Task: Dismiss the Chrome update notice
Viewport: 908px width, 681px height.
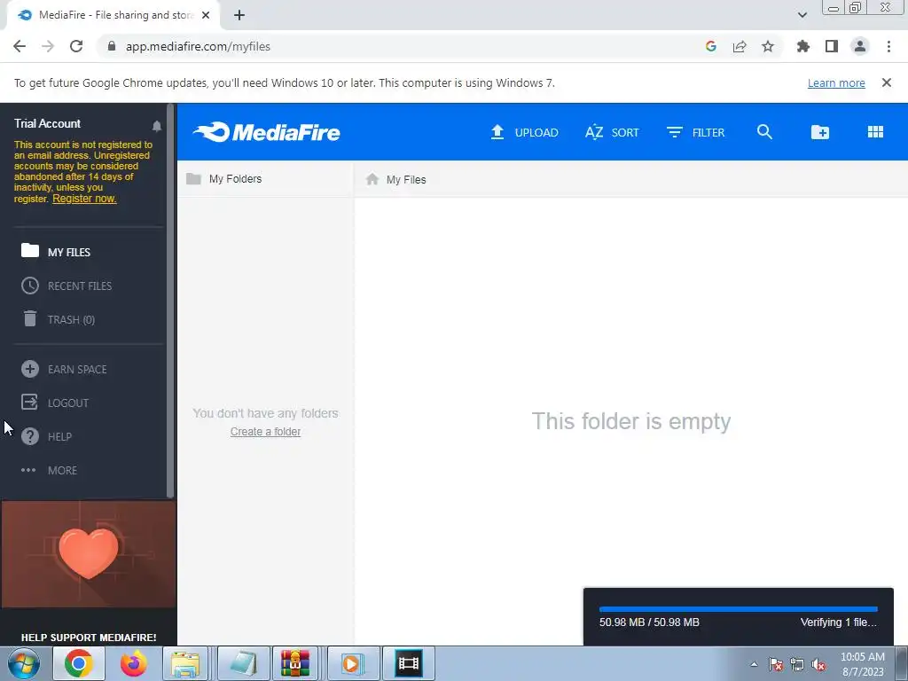Action: click(887, 82)
